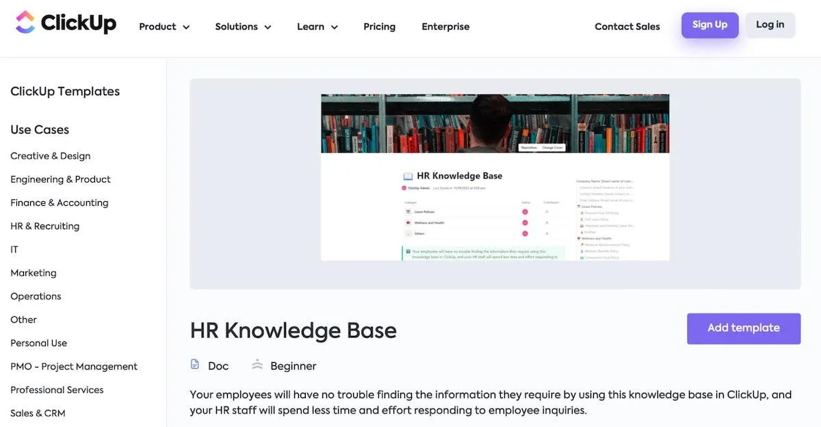The image size is (821, 427).
Task: Click the Beginner level icon
Action: 257,365
